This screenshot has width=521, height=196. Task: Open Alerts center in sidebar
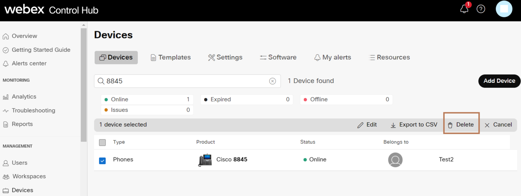29,63
